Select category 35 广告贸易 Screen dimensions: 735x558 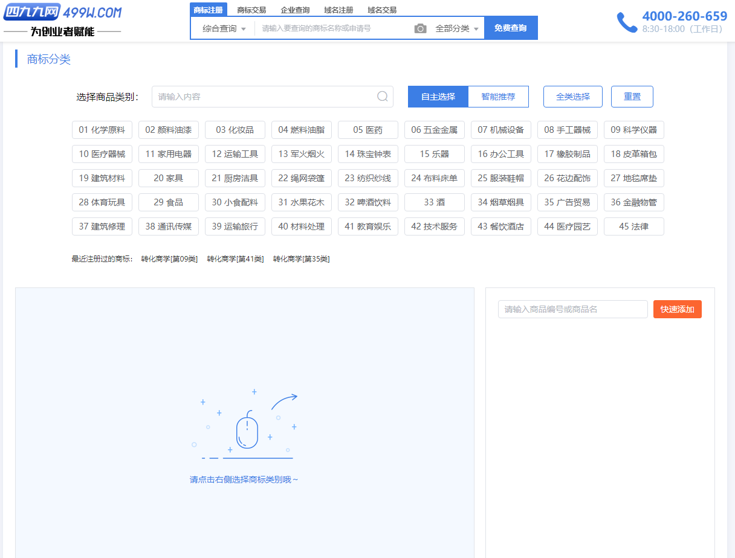[x=567, y=202]
